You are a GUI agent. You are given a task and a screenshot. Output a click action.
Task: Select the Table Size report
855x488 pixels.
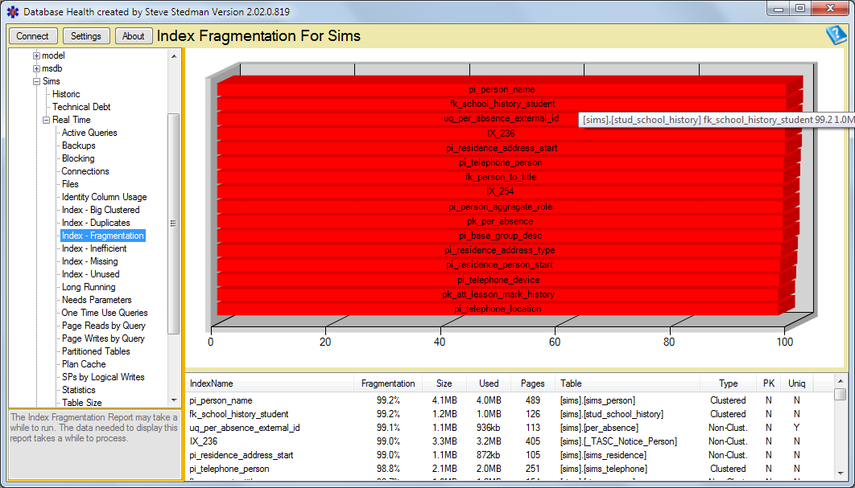click(81, 402)
